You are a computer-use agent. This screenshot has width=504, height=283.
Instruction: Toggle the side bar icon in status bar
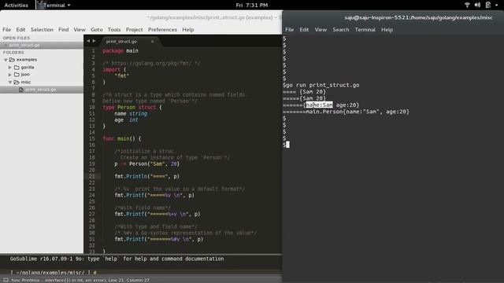tap(6, 280)
